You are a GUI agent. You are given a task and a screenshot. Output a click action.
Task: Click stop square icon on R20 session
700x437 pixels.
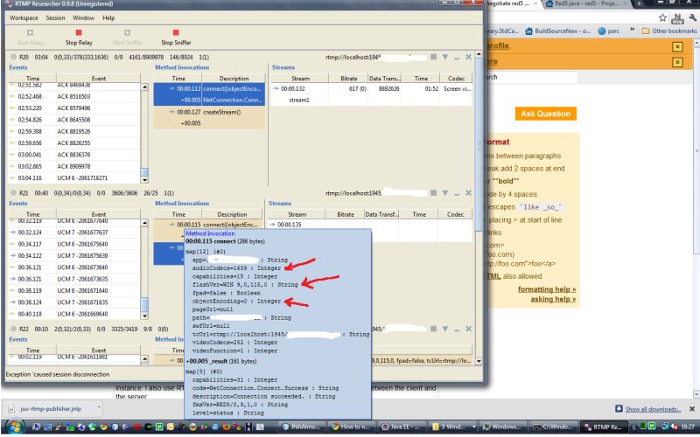433,57
